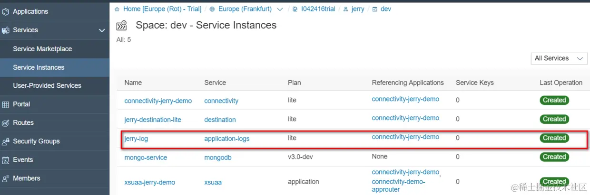Click the application plan cell for xsuaa
This screenshot has height=195, width=590.
304,182
